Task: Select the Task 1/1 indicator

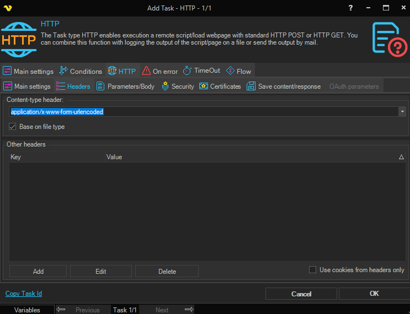Action: click(x=125, y=310)
